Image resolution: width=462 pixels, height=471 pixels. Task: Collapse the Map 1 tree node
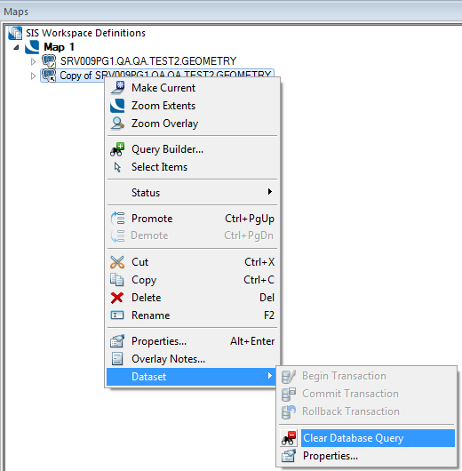17,47
